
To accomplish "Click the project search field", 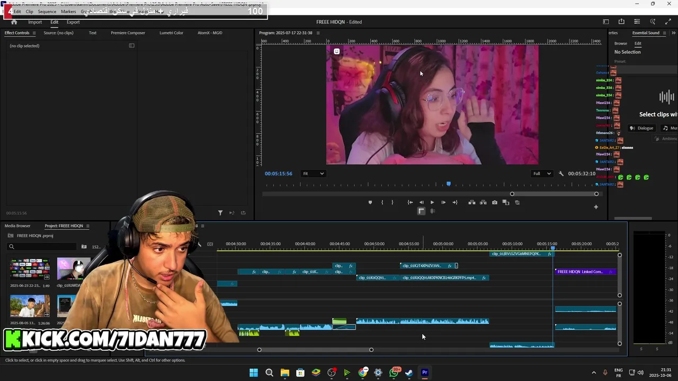I will 42,247.
